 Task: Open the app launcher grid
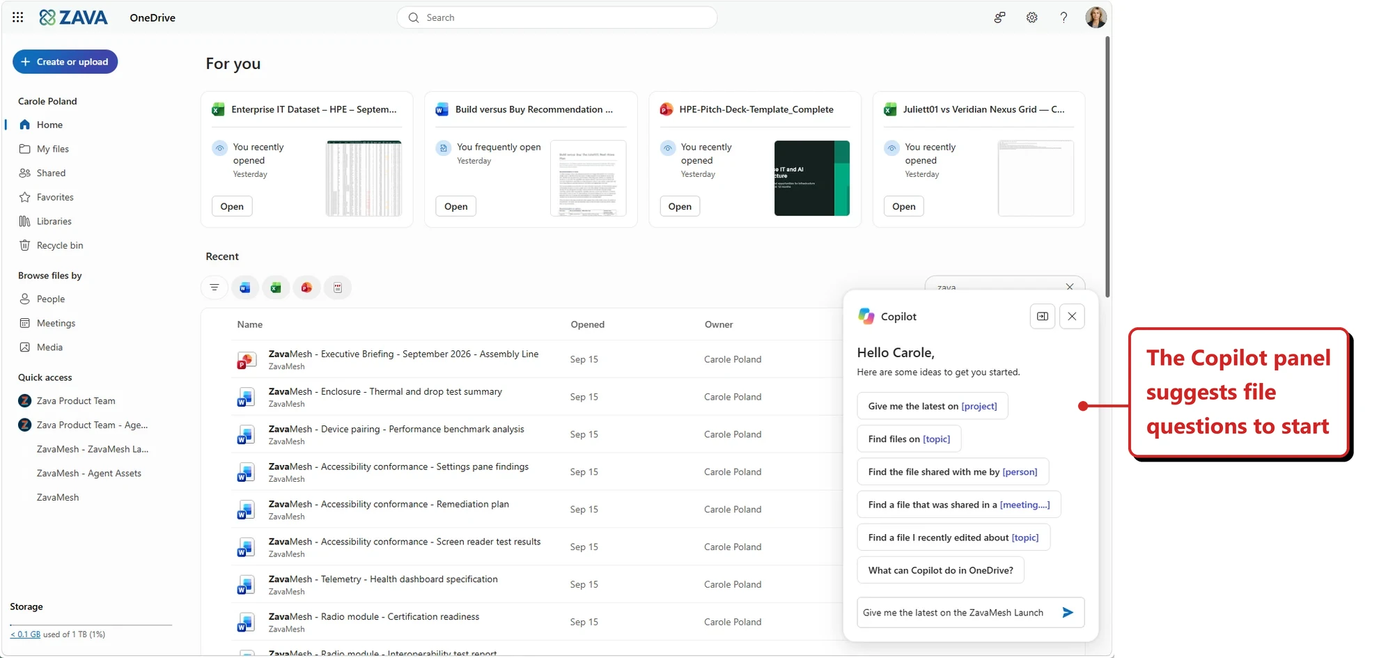tap(18, 17)
